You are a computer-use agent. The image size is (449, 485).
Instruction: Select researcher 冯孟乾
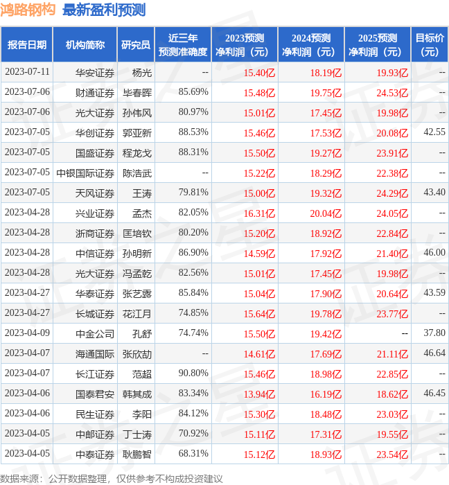pos(137,274)
